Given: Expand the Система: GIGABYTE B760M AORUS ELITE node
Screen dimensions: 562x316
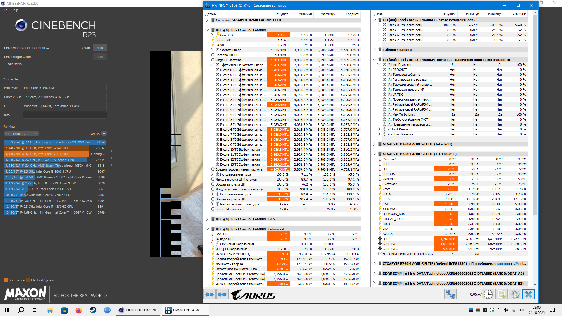Looking at the screenshot, I should point(207,20).
